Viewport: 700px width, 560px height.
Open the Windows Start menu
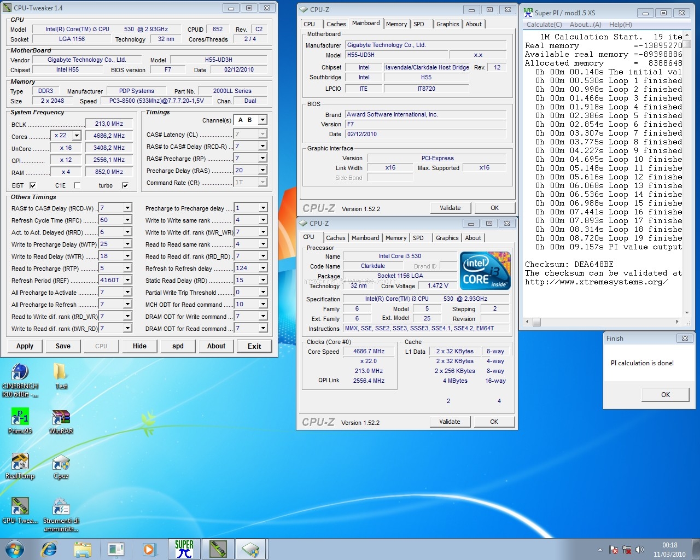14,549
